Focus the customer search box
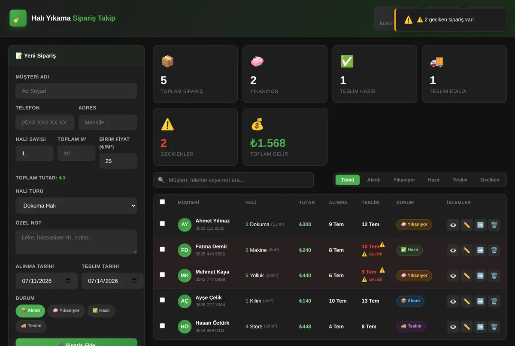The image size is (515, 346). pos(233,180)
